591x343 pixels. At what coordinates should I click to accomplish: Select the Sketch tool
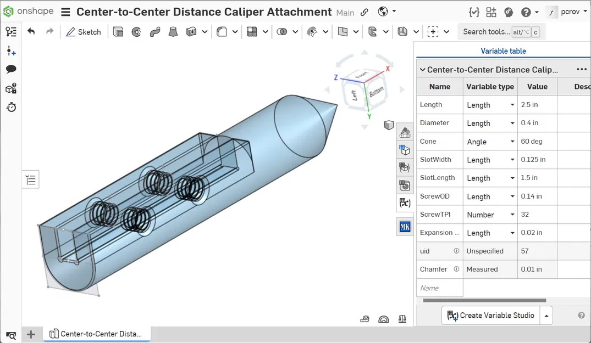(x=84, y=32)
